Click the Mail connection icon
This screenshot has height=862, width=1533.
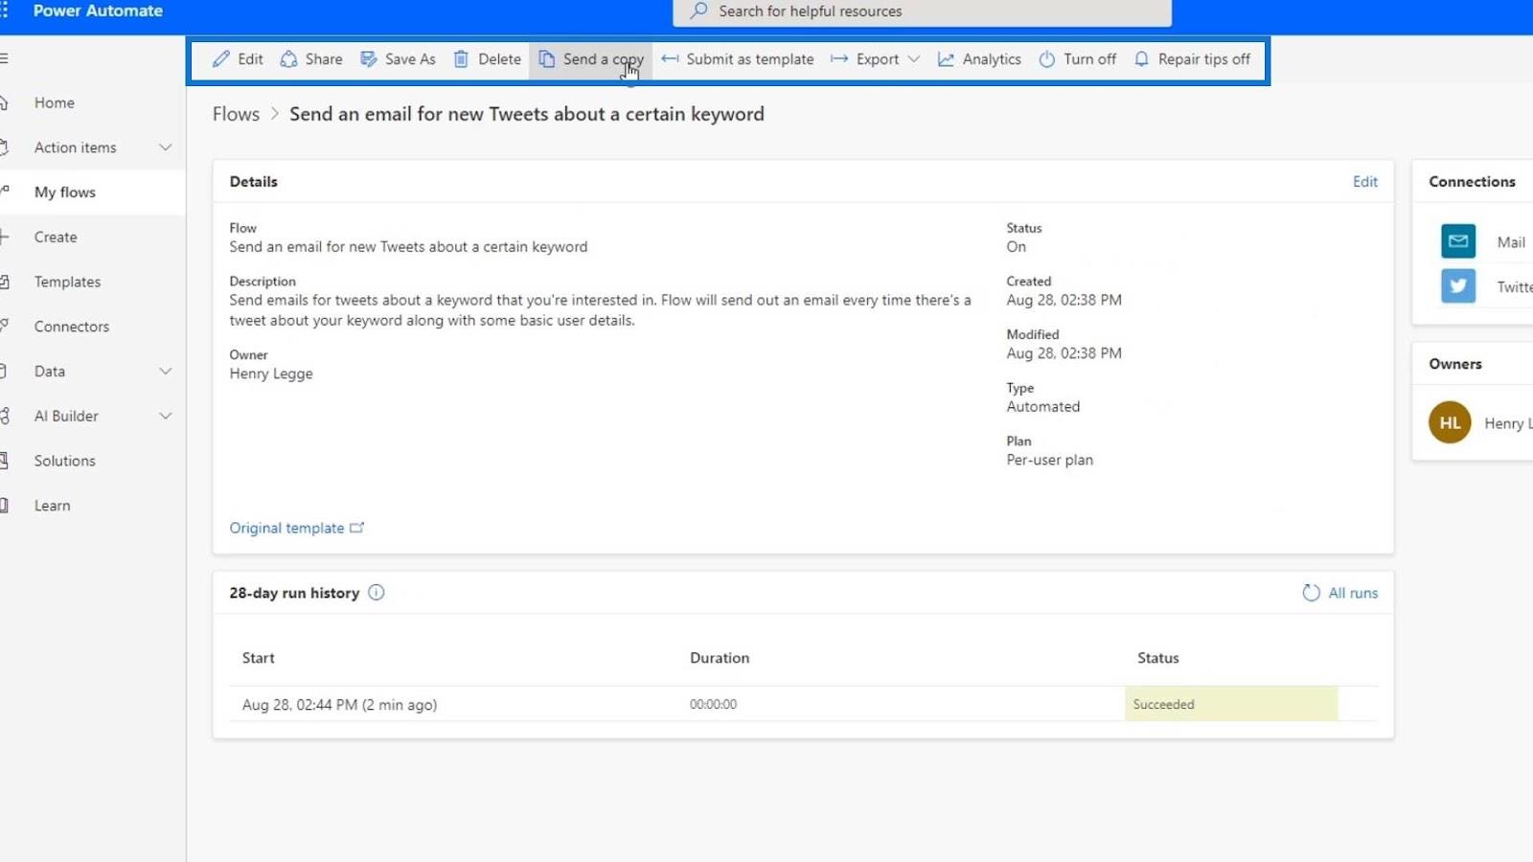coord(1458,241)
